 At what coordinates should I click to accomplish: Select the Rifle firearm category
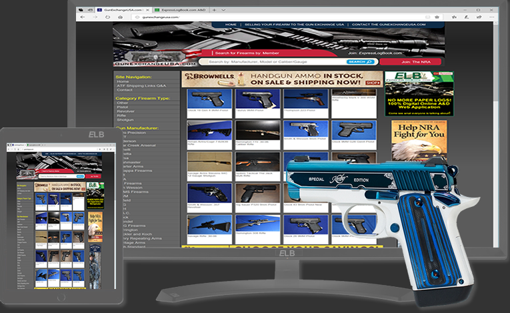click(121, 115)
